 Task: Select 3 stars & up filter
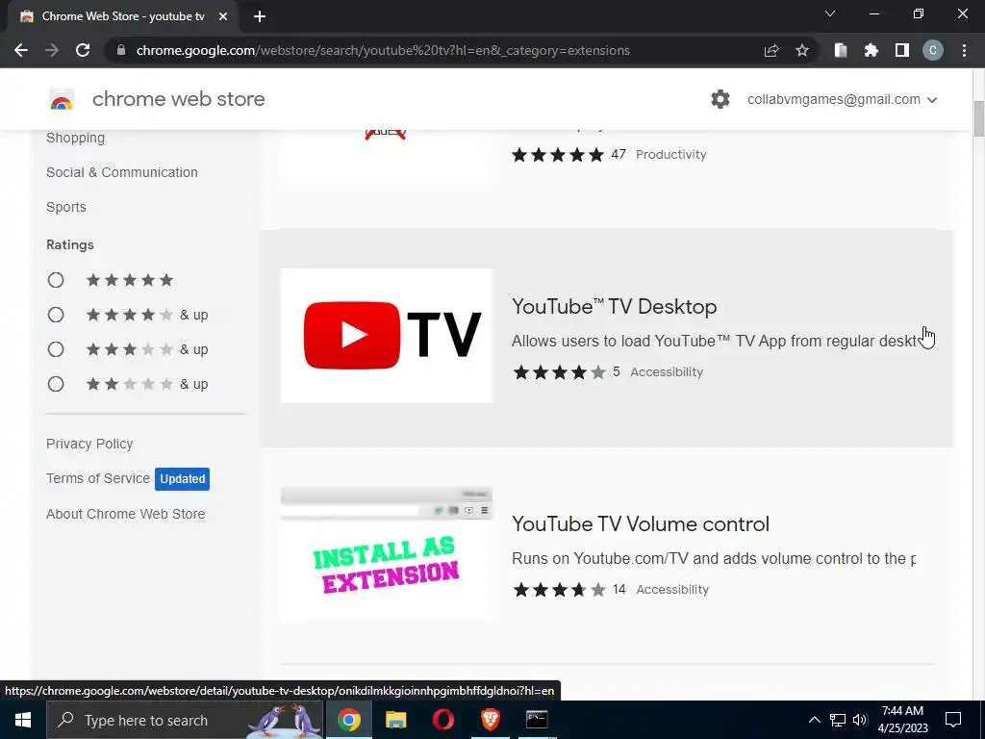(x=56, y=348)
